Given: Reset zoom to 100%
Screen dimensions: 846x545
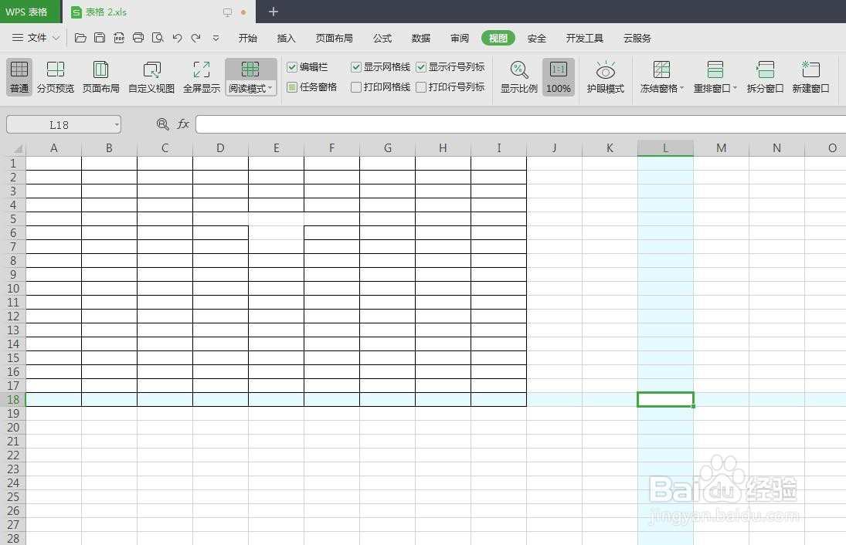Looking at the screenshot, I should tap(559, 76).
